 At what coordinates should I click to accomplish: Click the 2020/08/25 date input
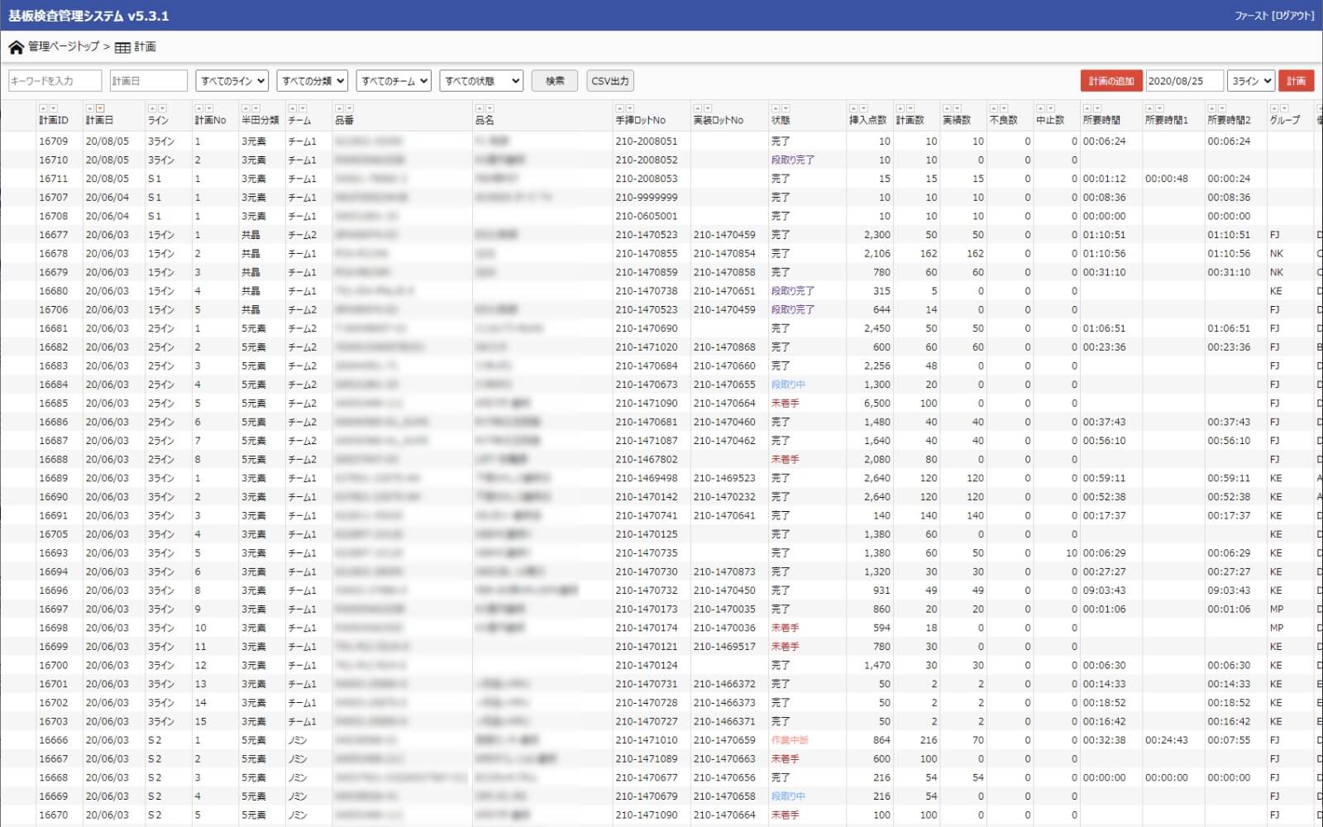(1185, 81)
